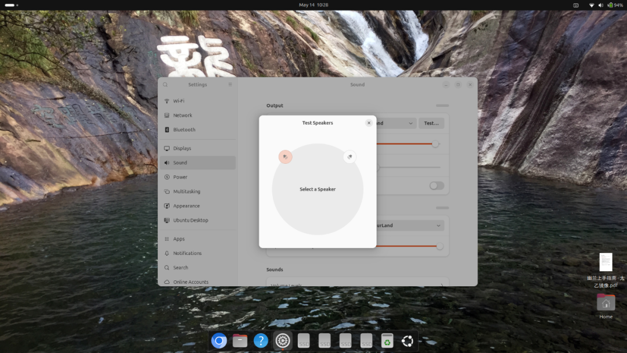Minimize the Settings window
627x353 pixels.
(x=446, y=85)
